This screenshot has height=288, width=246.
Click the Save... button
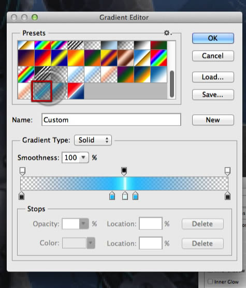coord(213,95)
